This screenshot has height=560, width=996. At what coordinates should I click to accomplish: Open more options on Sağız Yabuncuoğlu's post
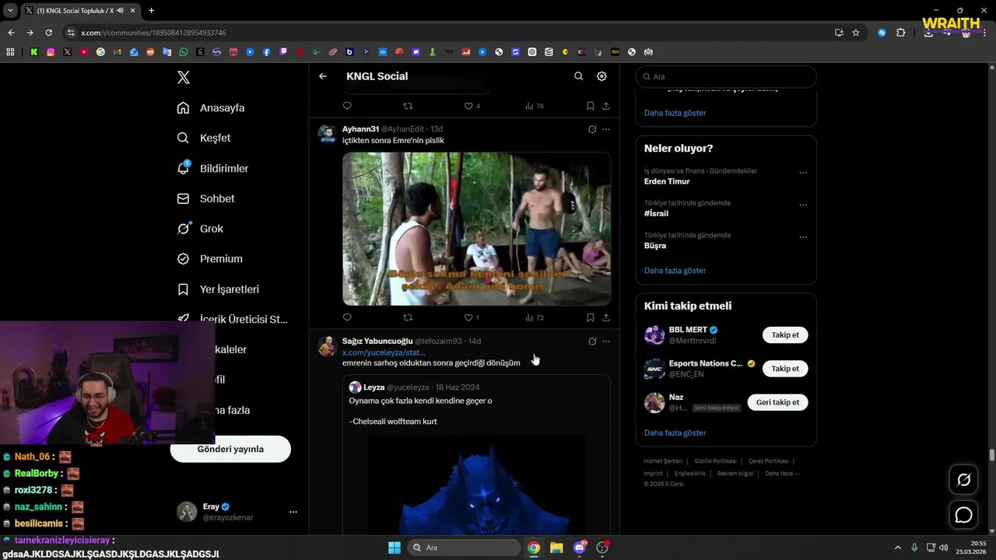coord(606,341)
